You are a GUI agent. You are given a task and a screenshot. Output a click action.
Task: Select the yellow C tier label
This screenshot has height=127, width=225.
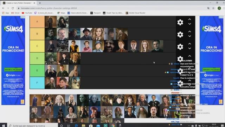tap(37, 46)
